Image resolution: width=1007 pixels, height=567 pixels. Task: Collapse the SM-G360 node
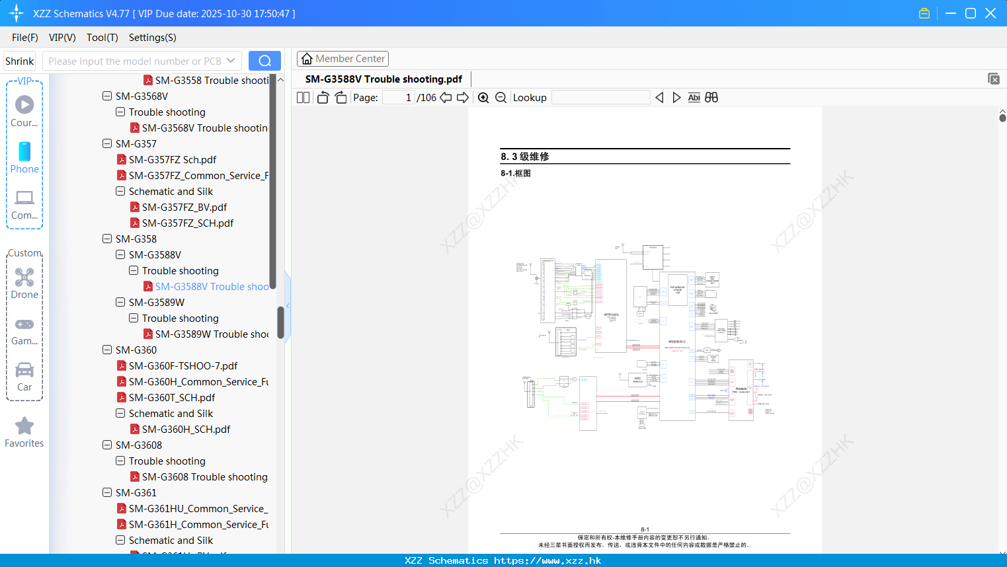[107, 350]
